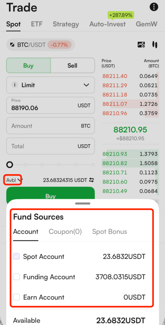Viewport: 165px width, 325px height.
Task: Open the three-dot more options menu
Action: coord(154,7)
